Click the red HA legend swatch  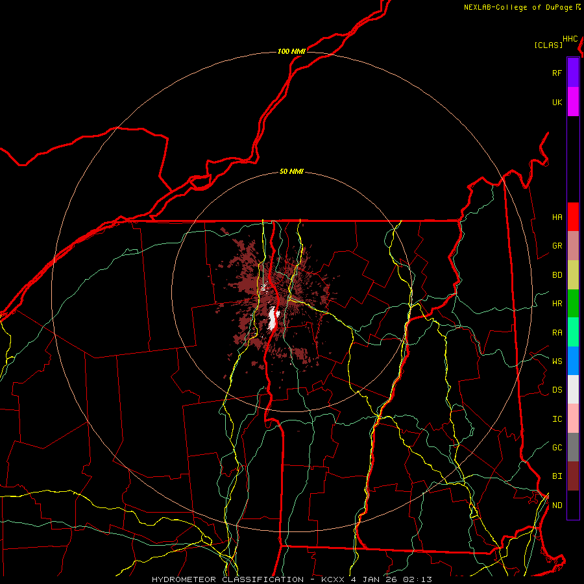pos(573,217)
